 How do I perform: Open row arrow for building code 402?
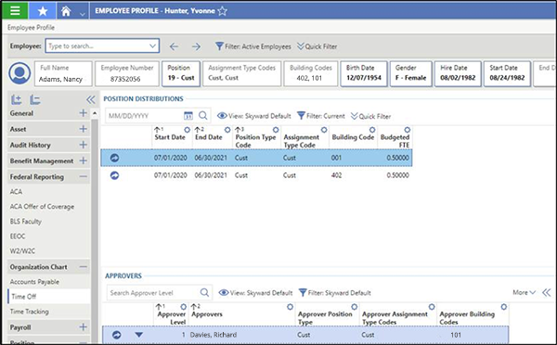pos(114,175)
